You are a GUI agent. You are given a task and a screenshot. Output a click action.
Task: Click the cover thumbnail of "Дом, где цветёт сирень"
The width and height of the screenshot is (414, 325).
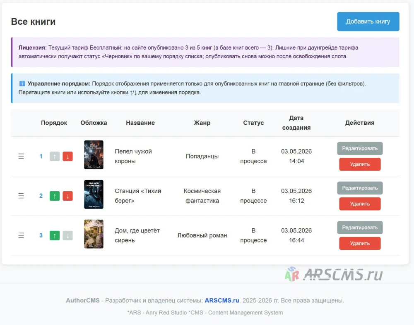click(94, 234)
